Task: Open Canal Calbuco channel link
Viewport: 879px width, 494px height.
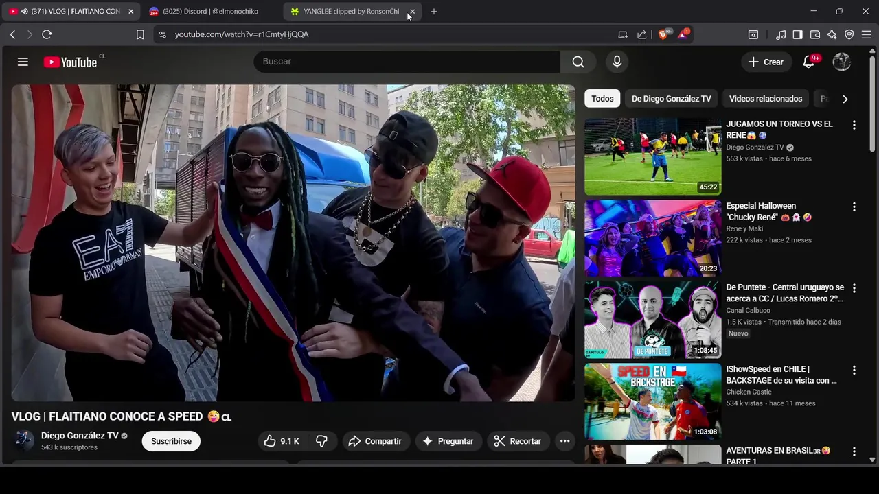Action: [748, 310]
